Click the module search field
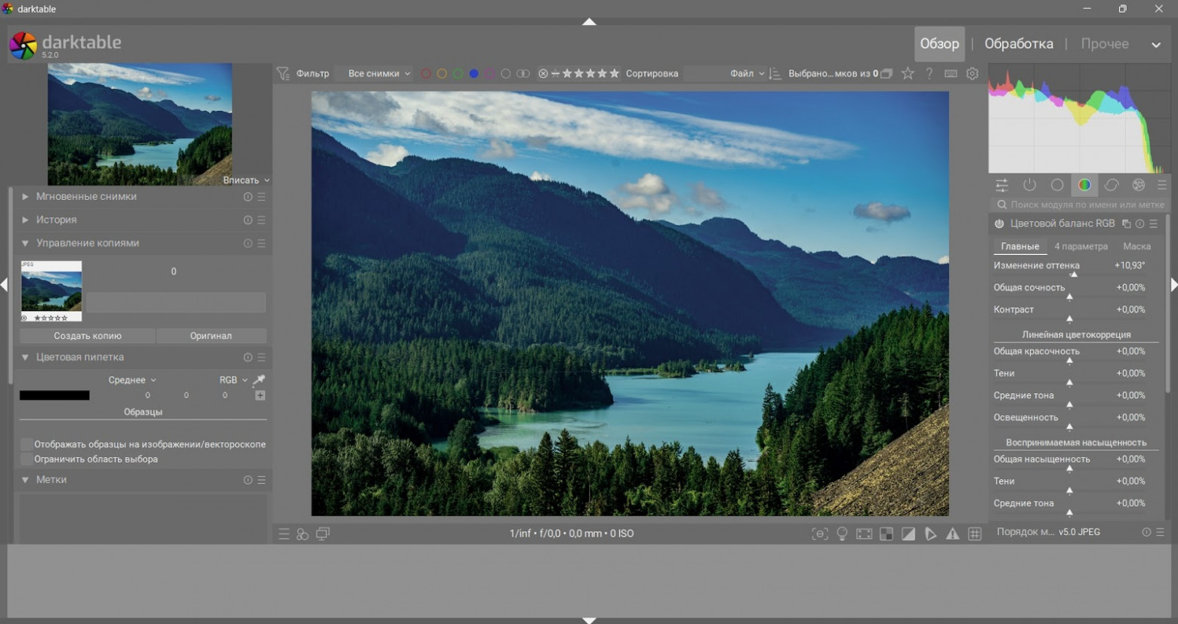 tap(1084, 205)
